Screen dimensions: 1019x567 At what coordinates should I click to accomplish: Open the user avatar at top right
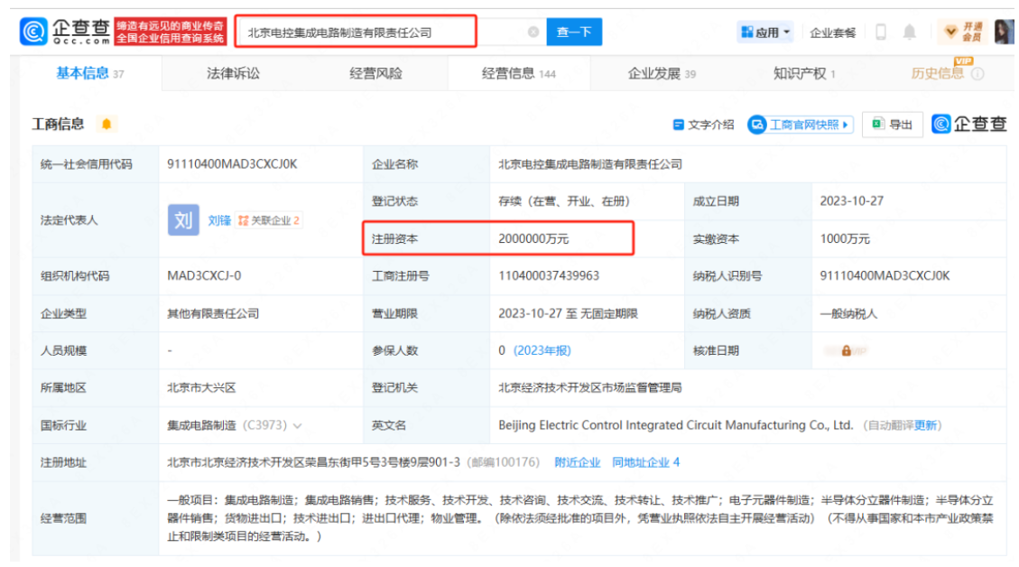pos(1004,32)
